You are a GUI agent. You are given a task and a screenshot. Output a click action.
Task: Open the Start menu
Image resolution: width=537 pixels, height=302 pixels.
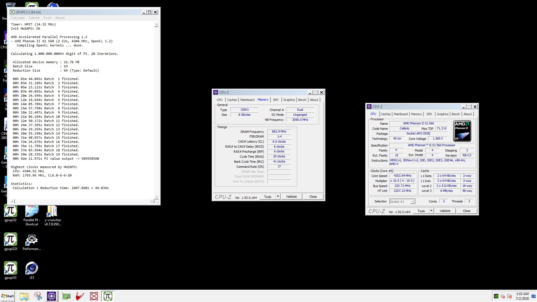click(8, 296)
